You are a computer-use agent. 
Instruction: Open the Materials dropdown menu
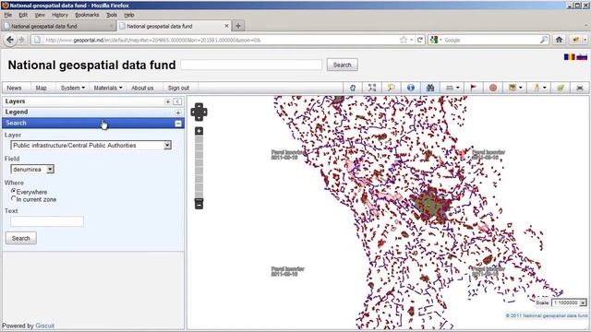coord(108,88)
